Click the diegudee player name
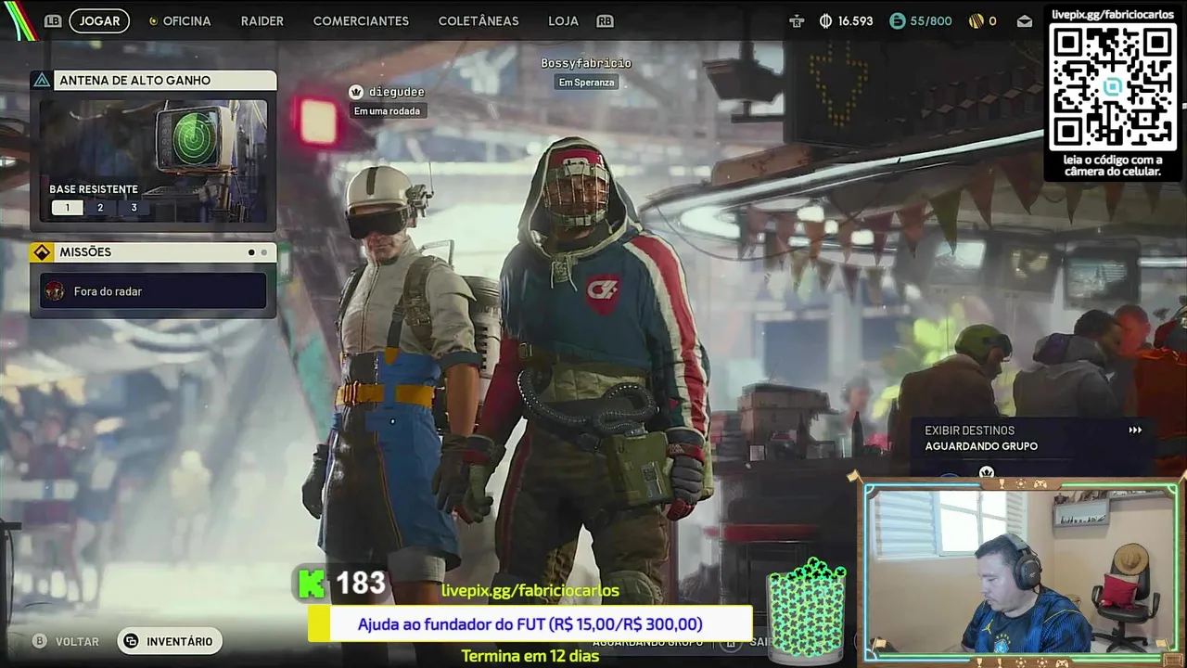 [396, 92]
